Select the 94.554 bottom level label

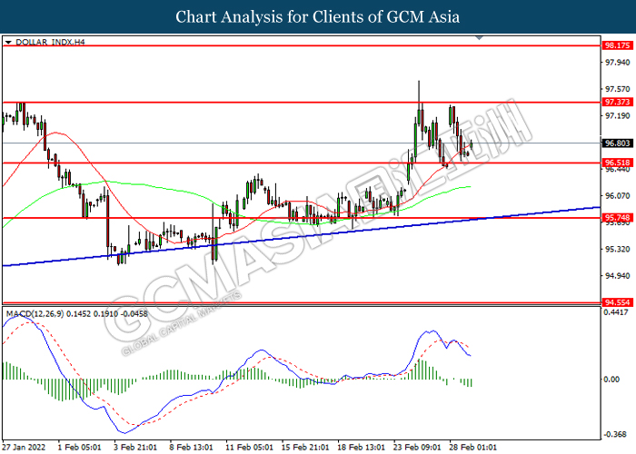(x=617, y=302)
